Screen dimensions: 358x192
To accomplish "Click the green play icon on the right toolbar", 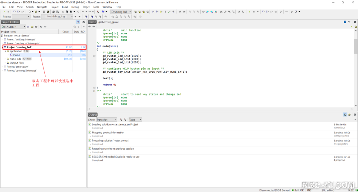I will click(x=250, y=12).
